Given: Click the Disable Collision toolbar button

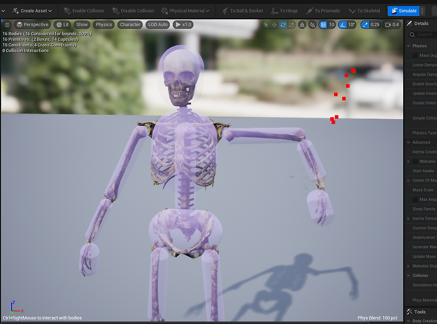Looking at the screenshot, I should pos(133,11).
